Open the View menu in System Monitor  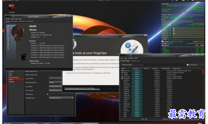[x=16, y=19]
